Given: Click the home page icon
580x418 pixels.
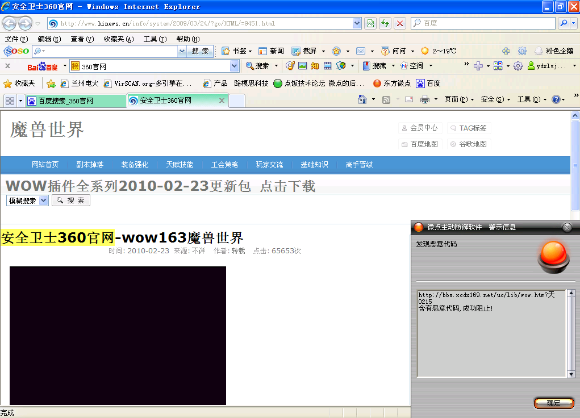Looking at the screenshot, I should point(362,99).
